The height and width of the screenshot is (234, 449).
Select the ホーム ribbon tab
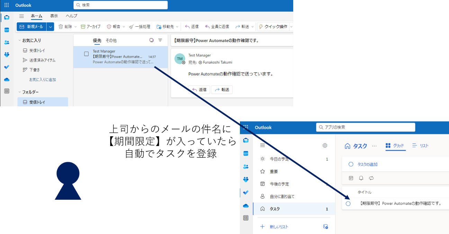click(x=36, y=16)
